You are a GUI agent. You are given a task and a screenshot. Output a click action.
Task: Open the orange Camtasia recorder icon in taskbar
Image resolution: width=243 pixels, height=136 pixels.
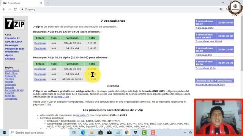click(153, 133)
